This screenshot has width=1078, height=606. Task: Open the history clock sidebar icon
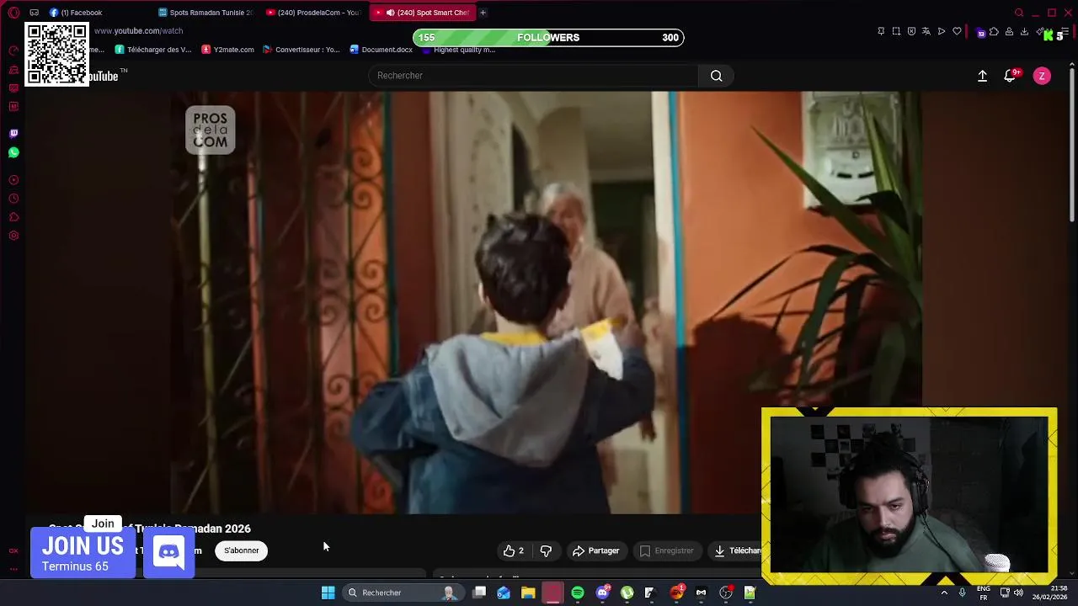[x=13, y=199]
